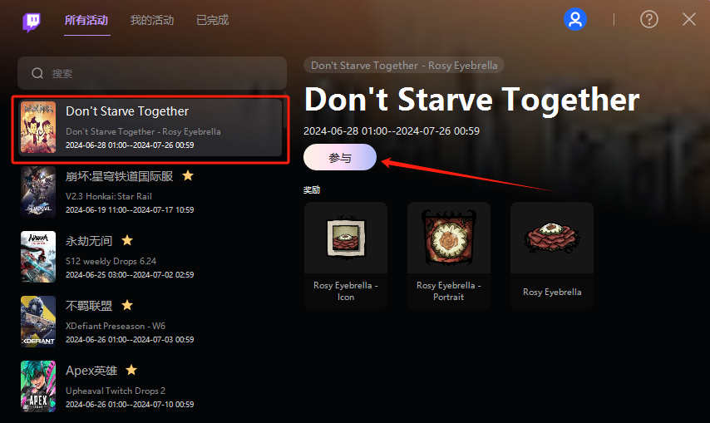The image size is (710, 423).
Task: Toggle favorite star next to 崩坏:星穹铁道国际服
Action: [x=188, y=175]
